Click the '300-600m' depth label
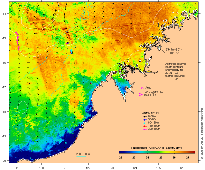The height and width of the screenshot is (170, 205). tap(154, 129)
